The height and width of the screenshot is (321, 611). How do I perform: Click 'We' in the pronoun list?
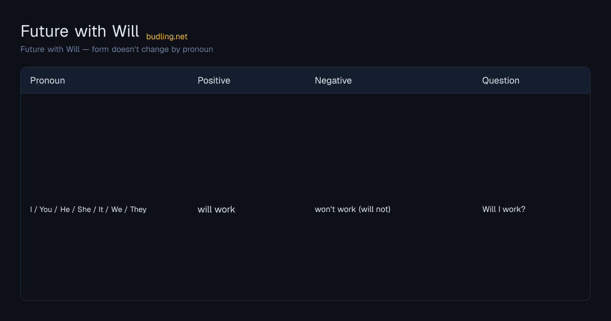pyautogui.click(x=117, y=209)
